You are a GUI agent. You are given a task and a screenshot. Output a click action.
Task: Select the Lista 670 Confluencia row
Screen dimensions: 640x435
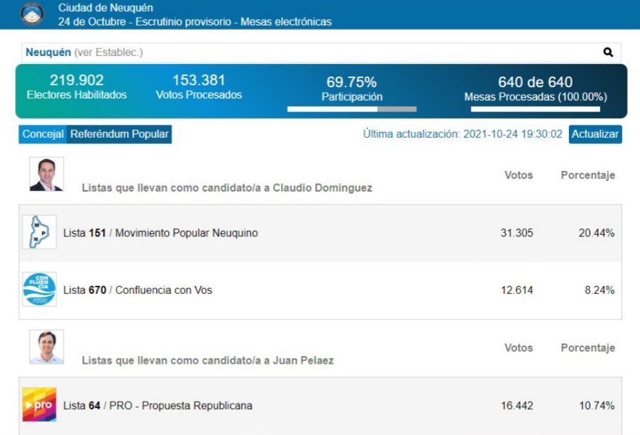(319, 290)
